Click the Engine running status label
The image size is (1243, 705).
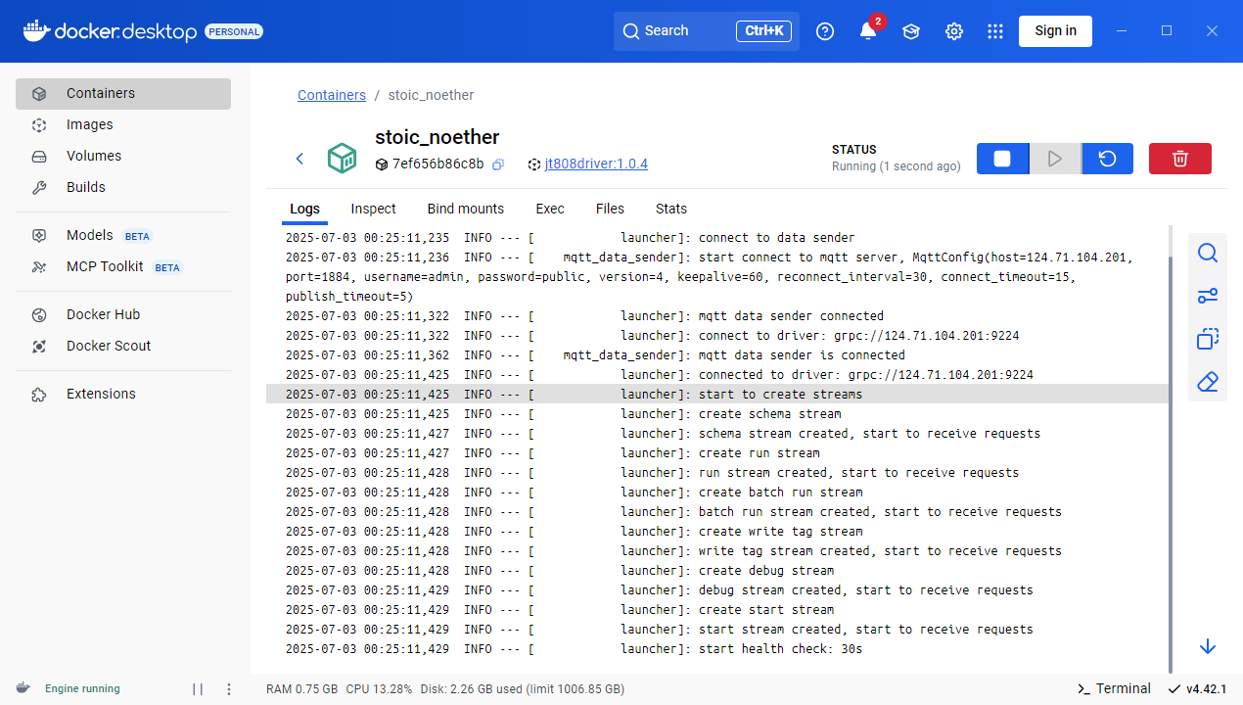(82, 689)
